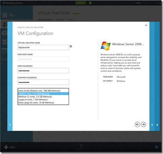This screenshot has height=154, width=163.
Task: Close the Create Virtual Machine dialog
Action: 146,25
